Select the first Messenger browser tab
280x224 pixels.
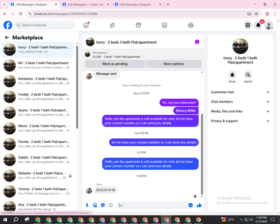click(34, 4)
